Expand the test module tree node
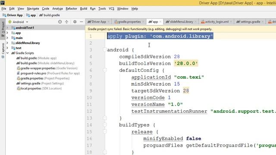 pos(7,48)
